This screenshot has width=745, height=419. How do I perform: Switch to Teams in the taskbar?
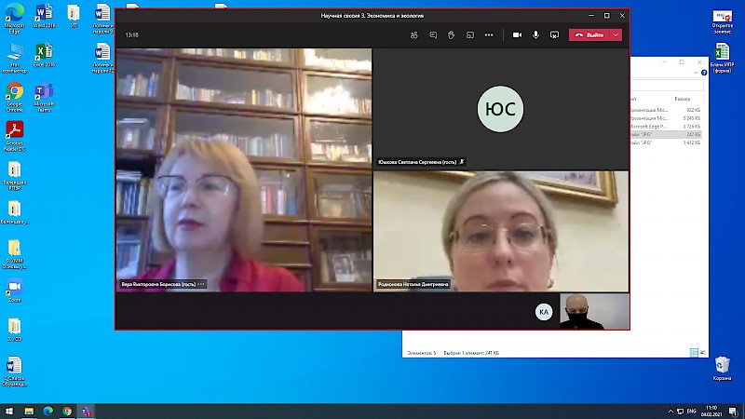pyautogui.click(x=87, y=411)
